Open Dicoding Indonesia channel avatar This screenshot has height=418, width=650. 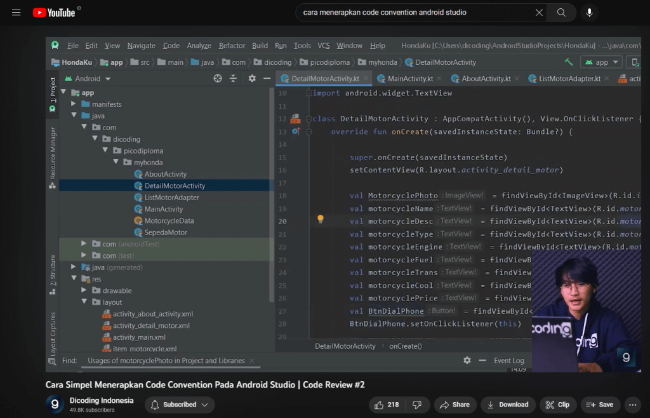tap(55, 405)
